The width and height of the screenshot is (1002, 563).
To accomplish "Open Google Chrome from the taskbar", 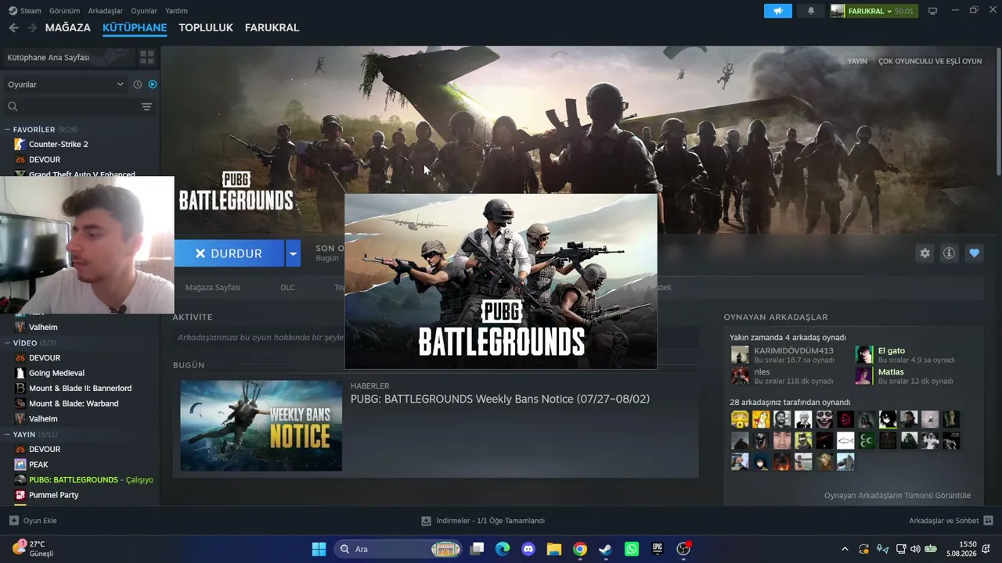I will tap(580, 549).
